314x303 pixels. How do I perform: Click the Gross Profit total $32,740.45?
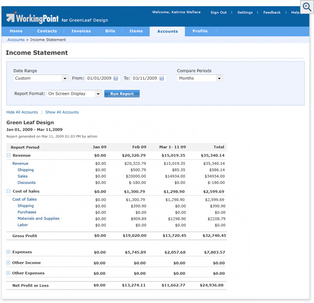(214, 236)
